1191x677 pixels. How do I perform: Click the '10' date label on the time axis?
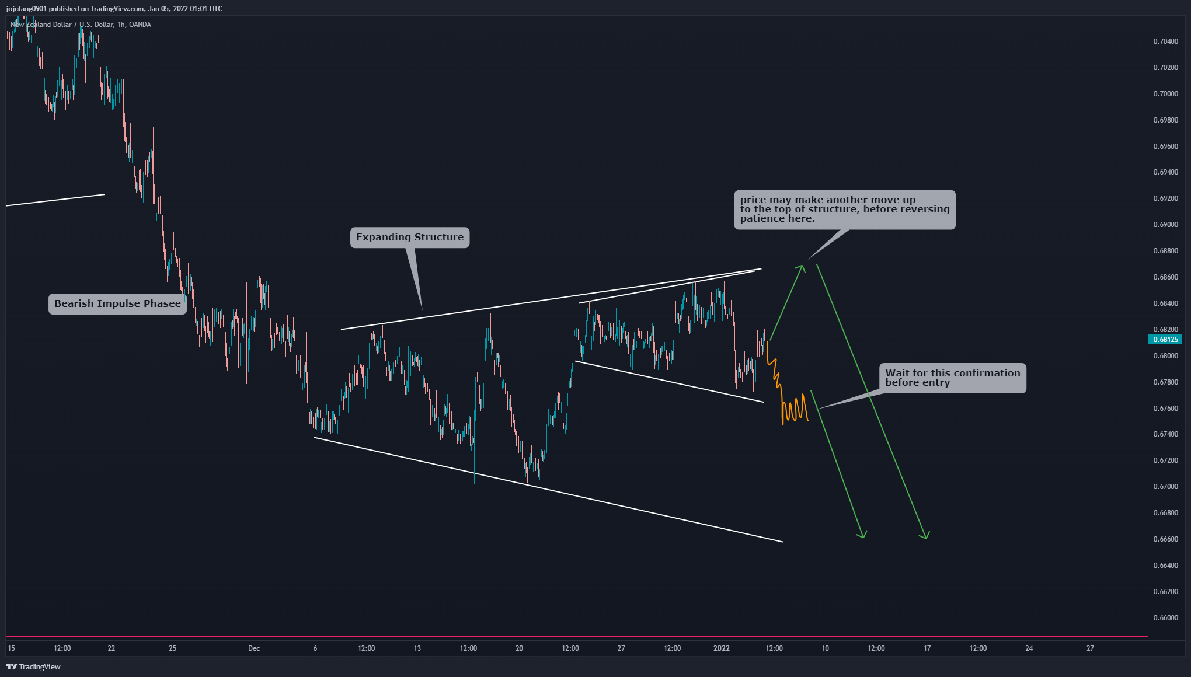pyautogui.click(x=825, y=648)
